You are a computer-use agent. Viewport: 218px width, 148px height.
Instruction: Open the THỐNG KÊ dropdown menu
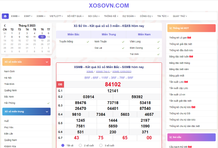(111, 16)
